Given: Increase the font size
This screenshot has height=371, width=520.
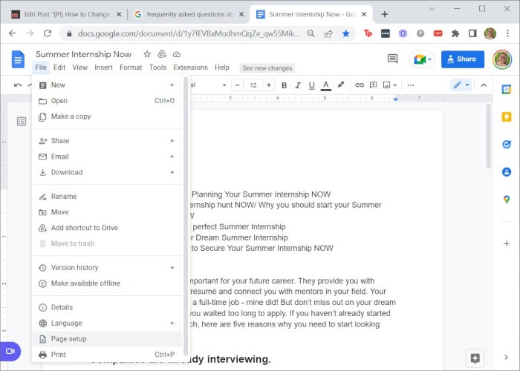Looking at the screenshot, I should 269,85.
